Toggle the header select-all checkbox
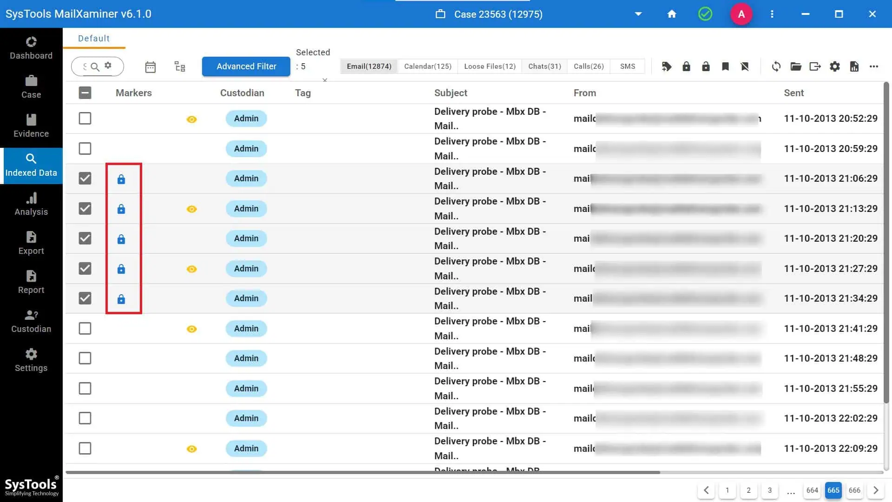Image resolution: width=892 pixels, height=502 pixels. [85, 93]
